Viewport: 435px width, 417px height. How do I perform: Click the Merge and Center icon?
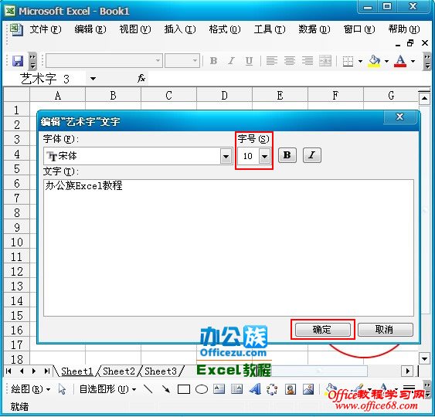tap(325, 61)
